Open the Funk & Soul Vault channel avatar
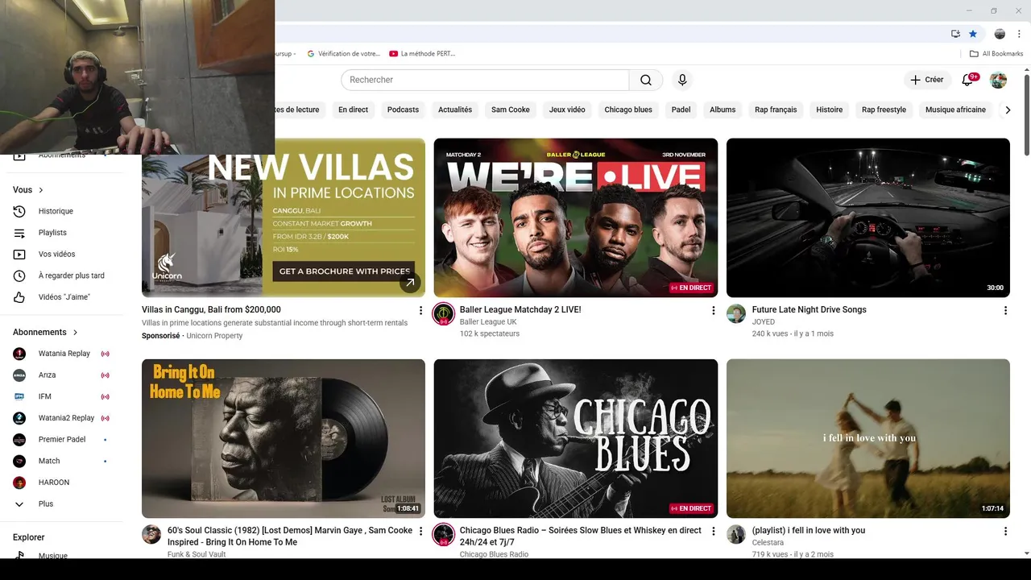The width and height of the screenshot is (1031, 580). [x=151, y=535]
